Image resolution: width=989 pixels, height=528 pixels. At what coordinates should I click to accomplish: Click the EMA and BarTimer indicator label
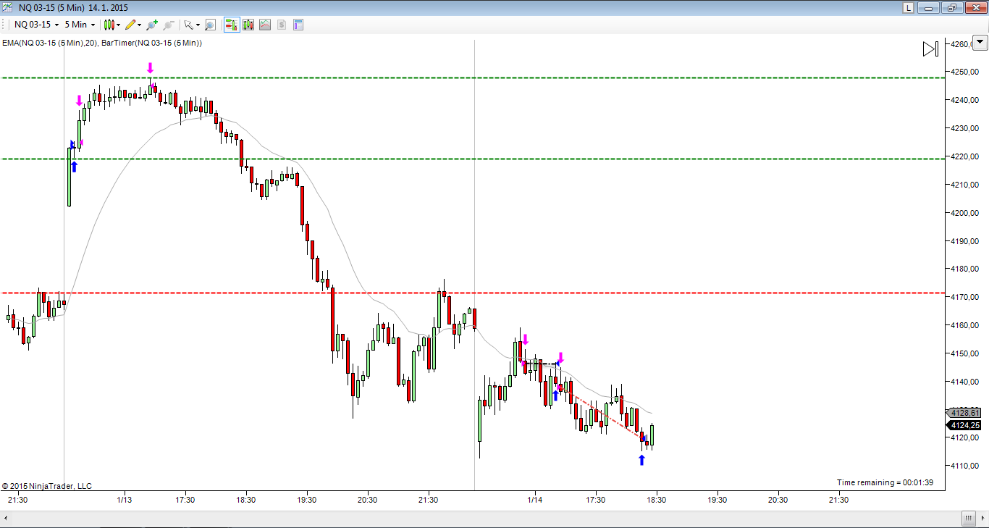coord(102,43)
